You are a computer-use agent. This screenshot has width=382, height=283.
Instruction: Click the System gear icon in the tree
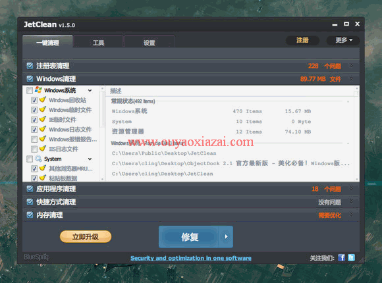point(38,159)
